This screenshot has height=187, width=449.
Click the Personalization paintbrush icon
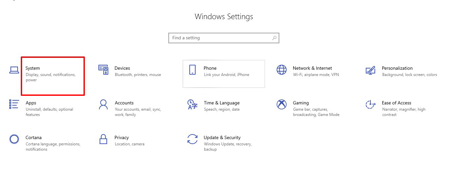point(370,70)
